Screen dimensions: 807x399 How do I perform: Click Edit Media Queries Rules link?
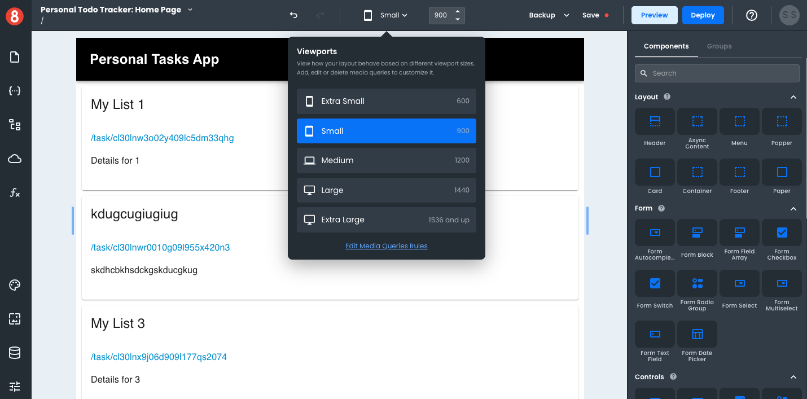click(x=386, y=246)
